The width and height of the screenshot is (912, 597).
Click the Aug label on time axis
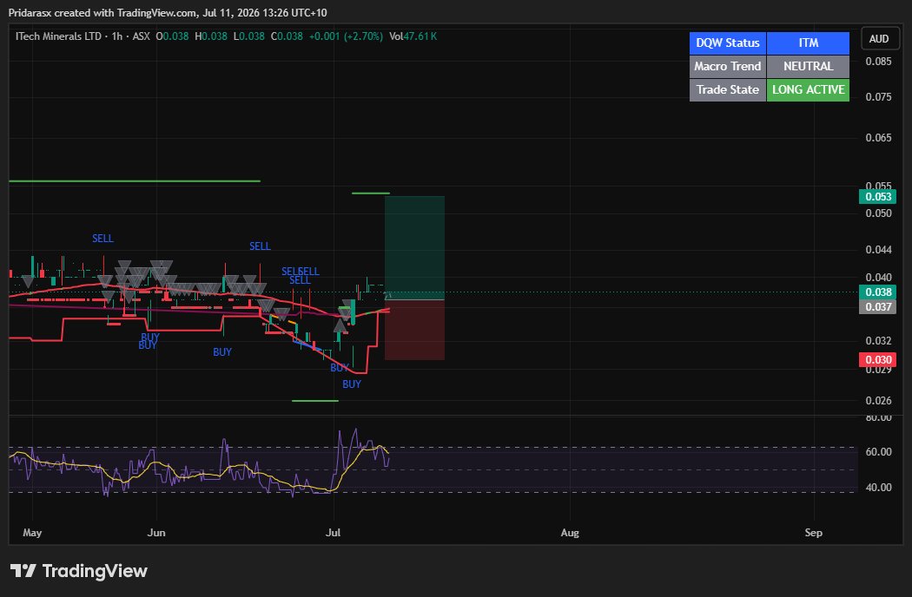(x=570, y=533)
